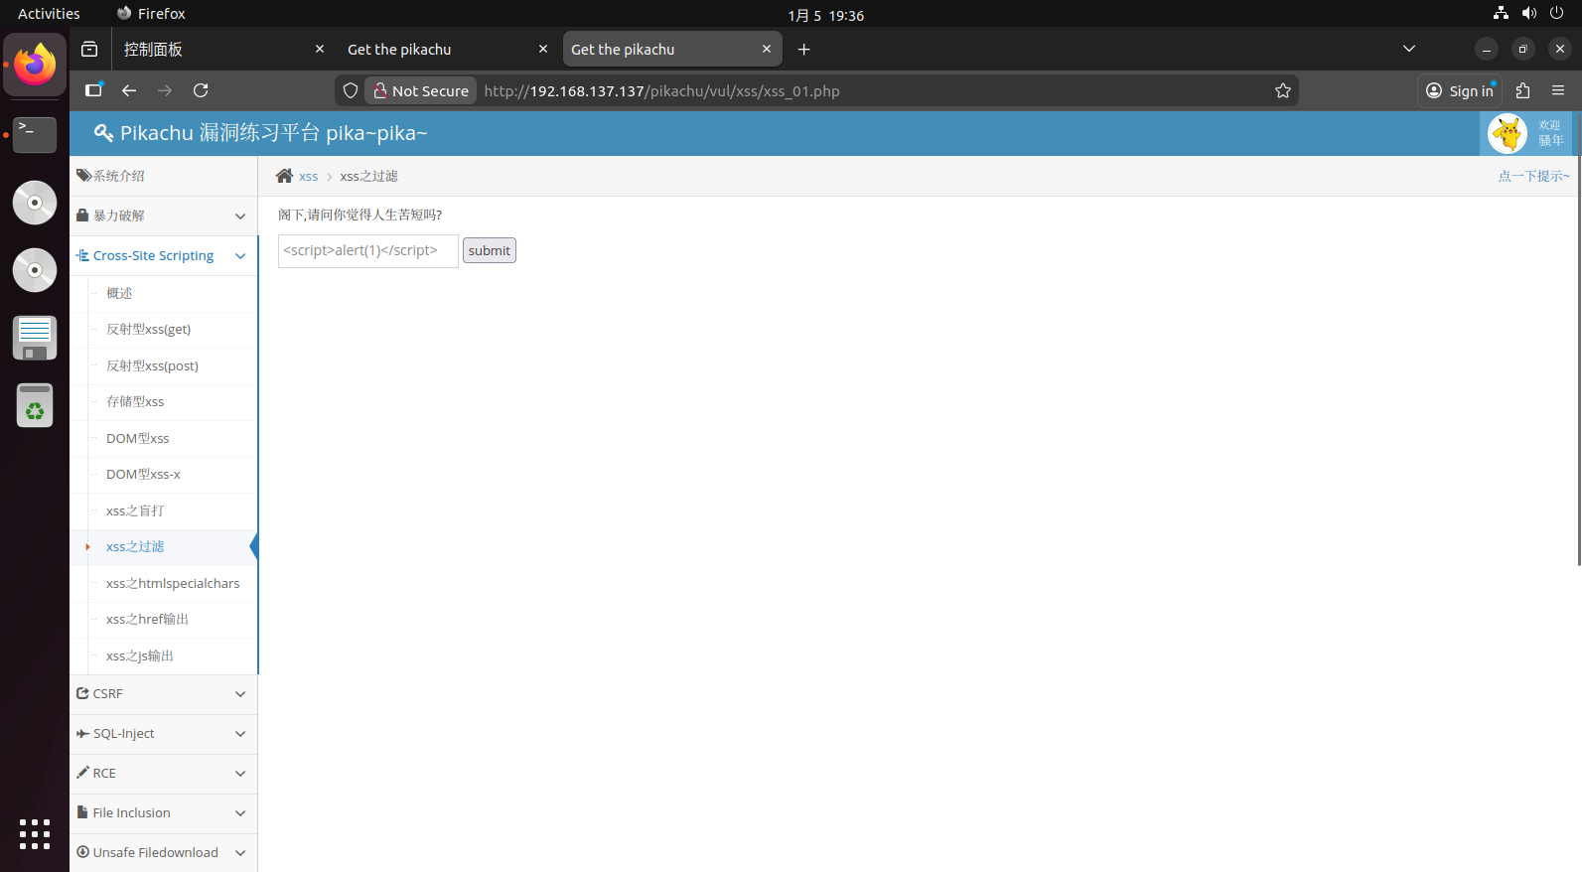Click the Not Secure lock indicator

(x=421, y=90)
